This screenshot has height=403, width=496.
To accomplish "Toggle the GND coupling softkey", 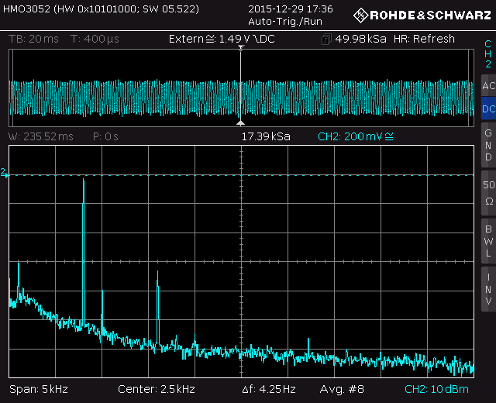I will 487,145.
